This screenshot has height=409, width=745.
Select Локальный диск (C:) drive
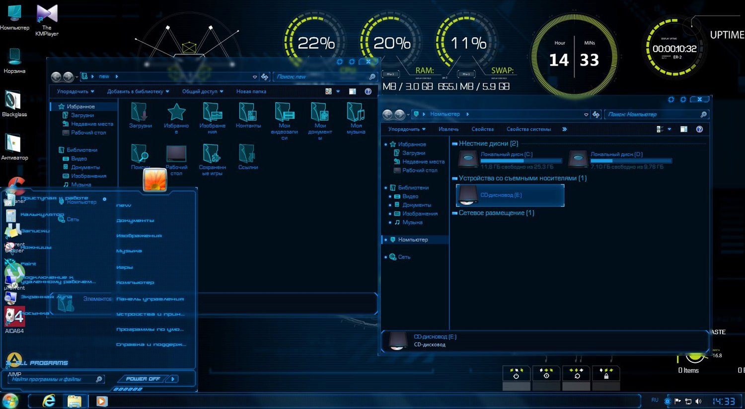[x=510, y=160]
